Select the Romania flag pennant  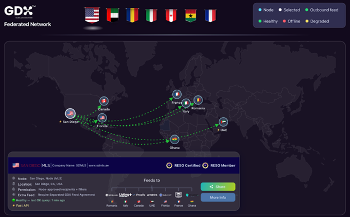pyautogui.click(x=132, y=15)
